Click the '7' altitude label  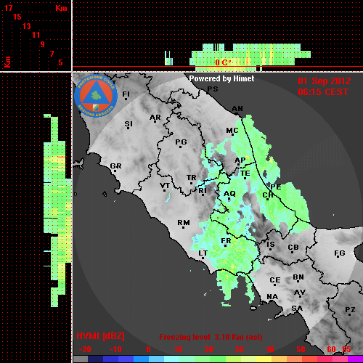[x=52, y=54]
